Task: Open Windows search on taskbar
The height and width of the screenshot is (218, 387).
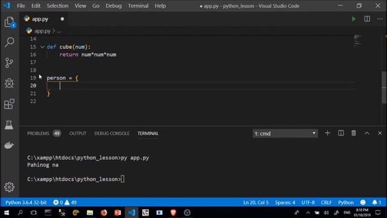Action: [x=20, y=213]
